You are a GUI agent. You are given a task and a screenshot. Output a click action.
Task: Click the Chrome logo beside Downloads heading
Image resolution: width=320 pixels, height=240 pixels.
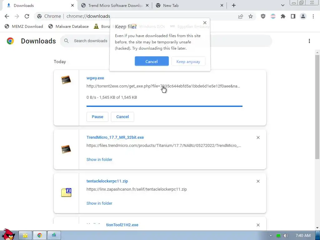tap(10, 41)
